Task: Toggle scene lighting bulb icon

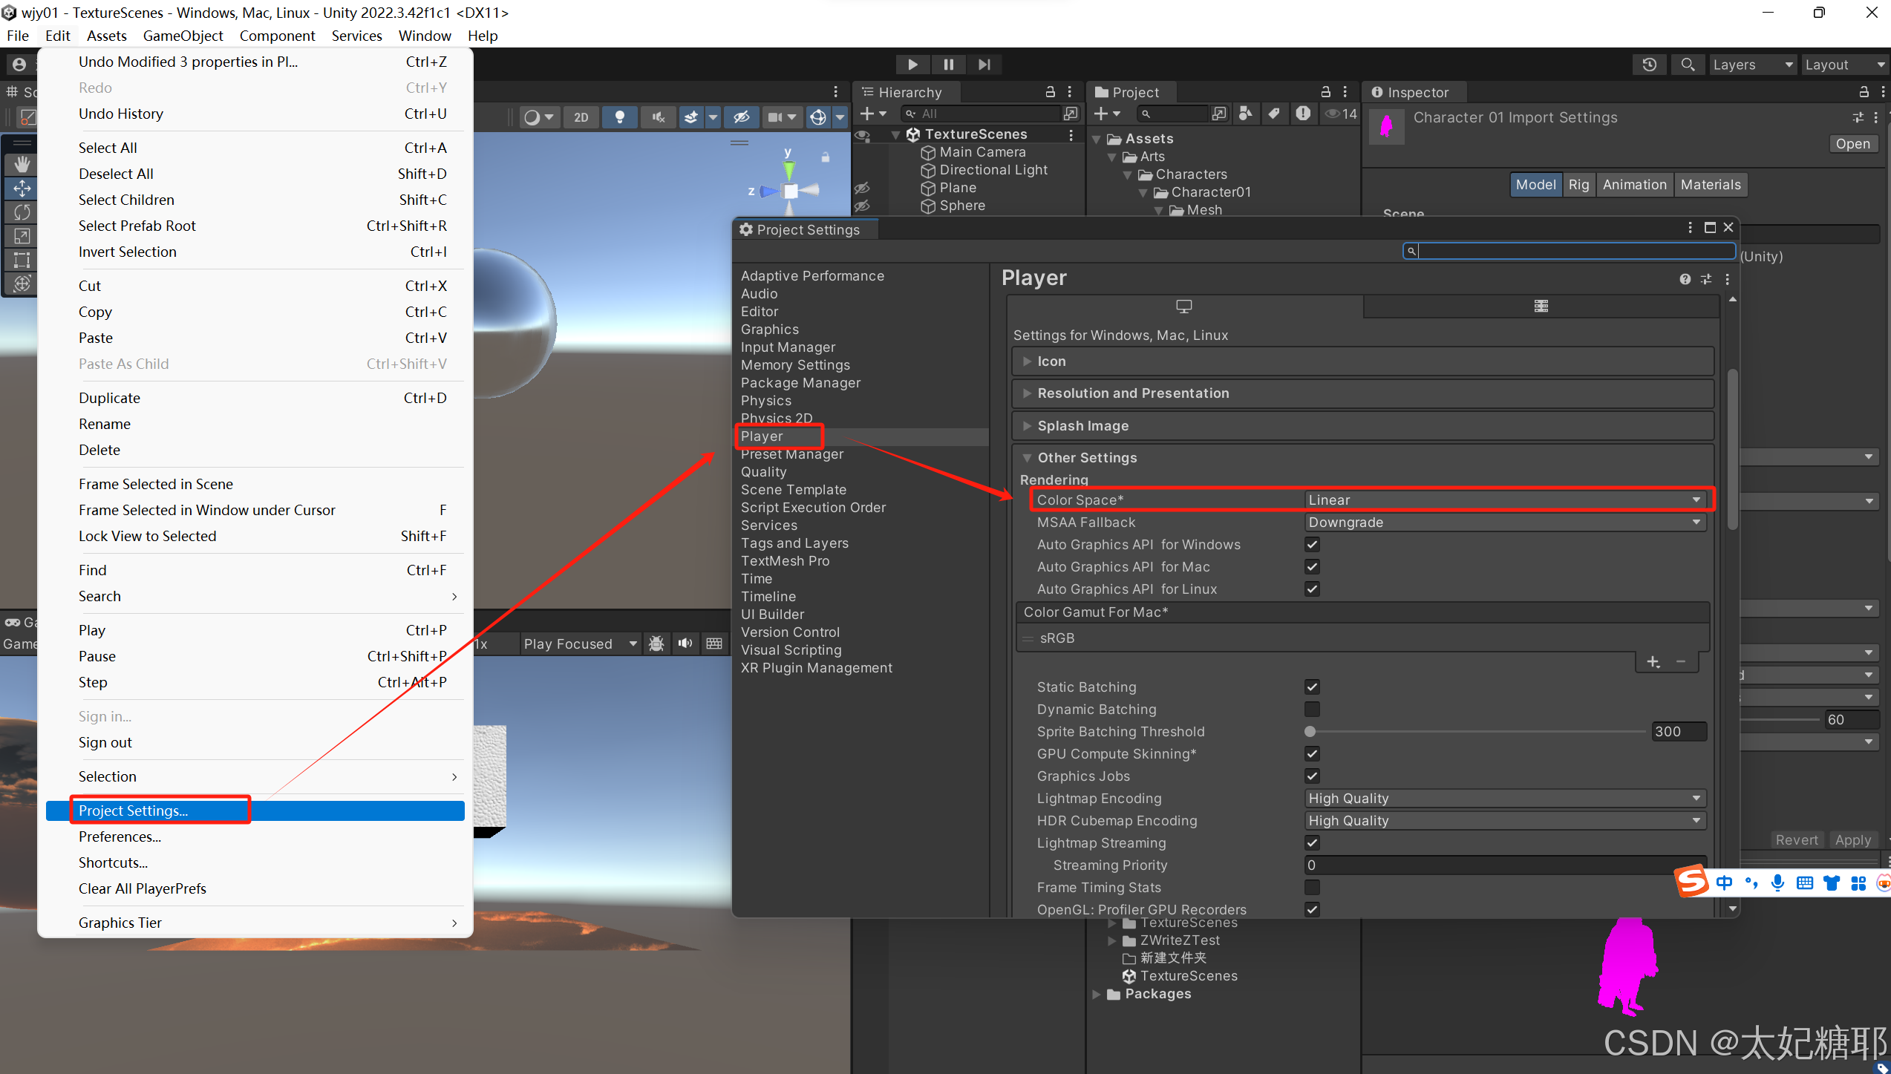Action: pos(620,117)
